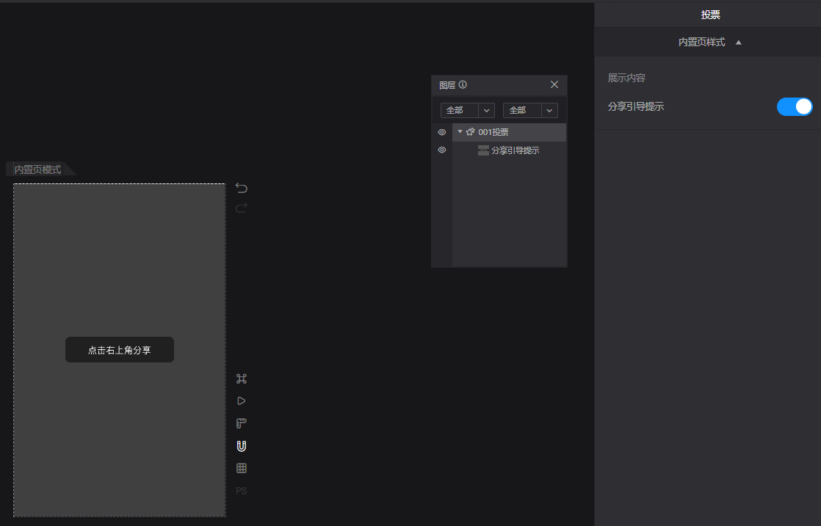Image resolution: width=821 pixels, height=526 pixels.
Task: Click the plugin icon of 001投票
Action: (470, 132)
